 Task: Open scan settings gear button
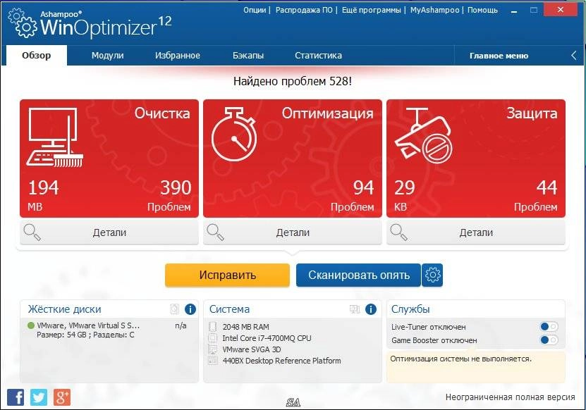click(432, 275)
